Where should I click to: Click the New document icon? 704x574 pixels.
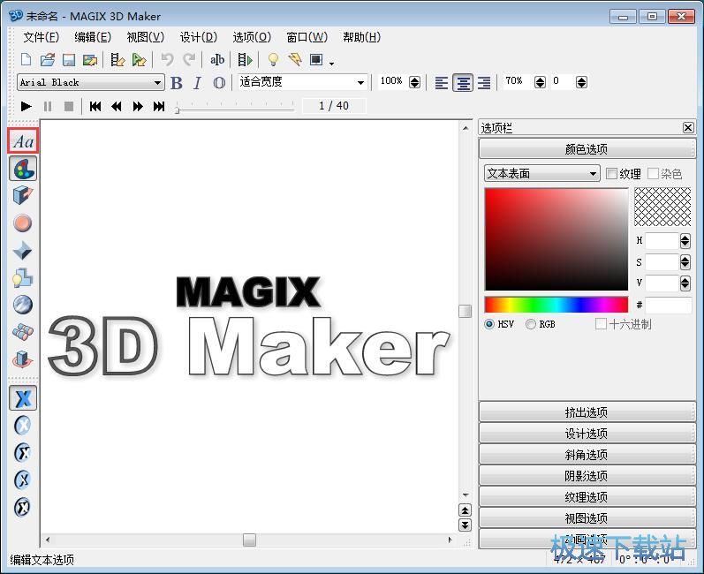[26, 60]
